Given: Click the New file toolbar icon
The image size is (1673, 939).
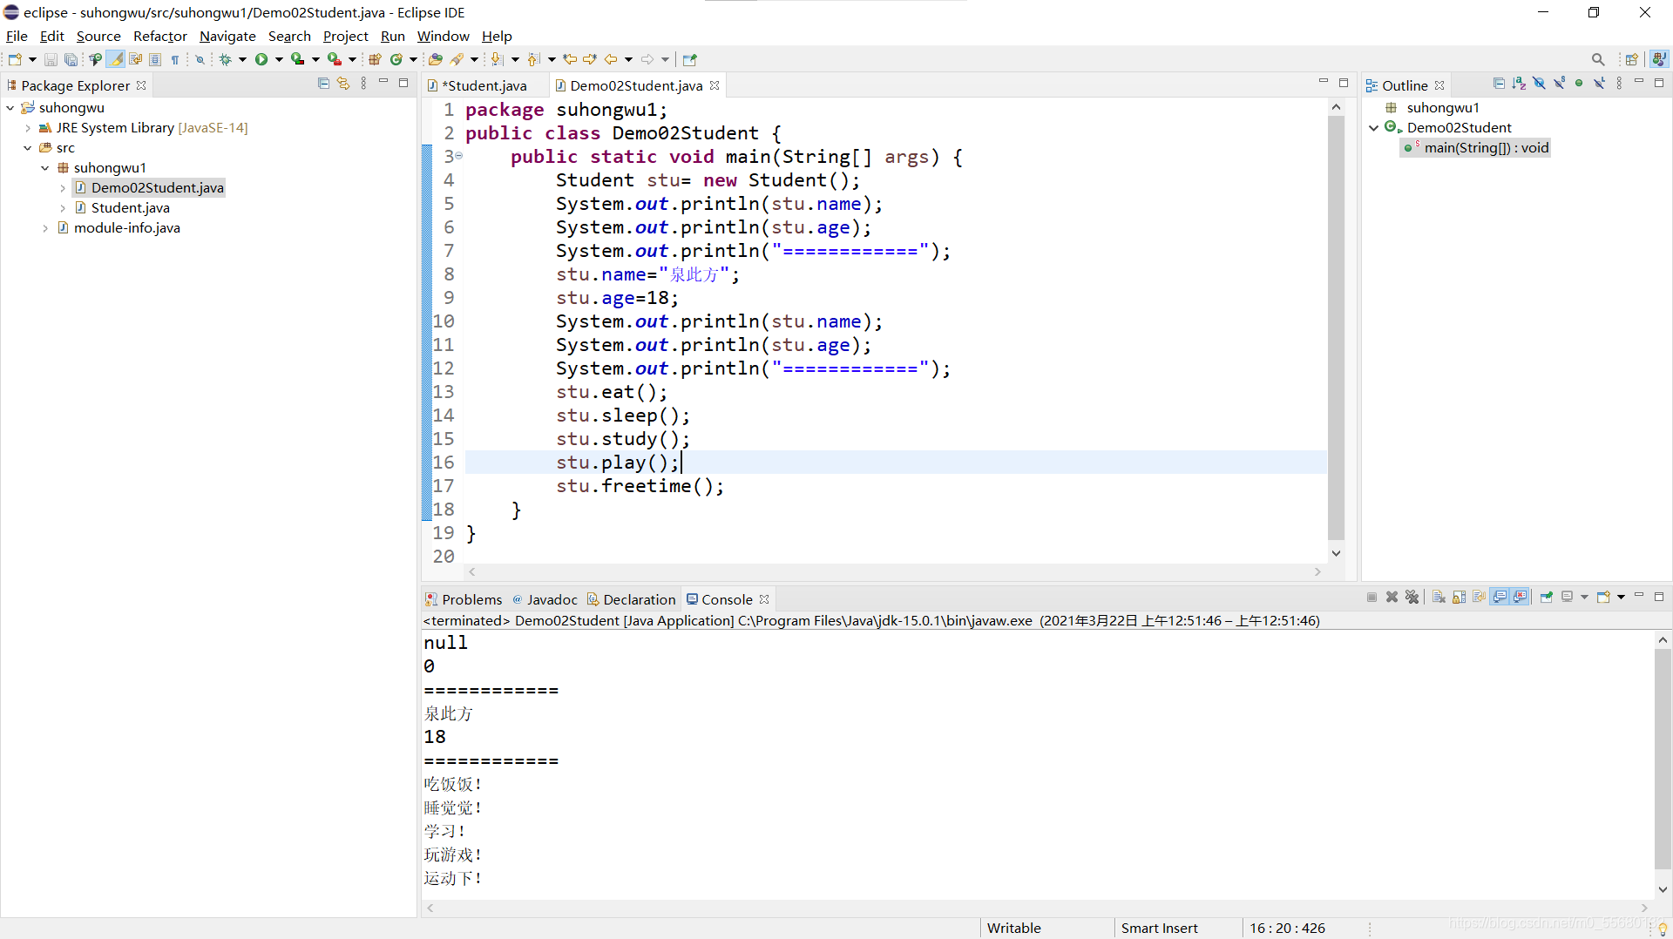Looking at the screenshot, I should coord(15,59).
